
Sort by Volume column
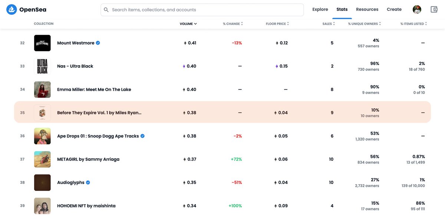tap(188, 24)
